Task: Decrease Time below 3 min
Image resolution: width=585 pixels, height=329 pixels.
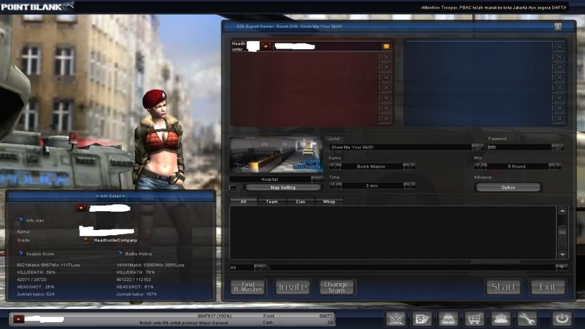Action: point(335,185)
